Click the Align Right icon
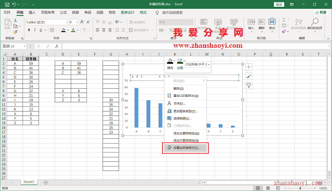The height and width of the screenshot is (191, 332). coord(110,30)
